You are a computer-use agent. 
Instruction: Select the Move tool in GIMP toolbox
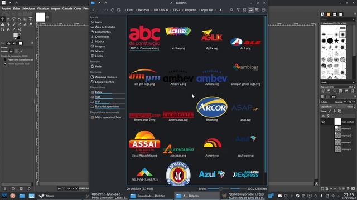coord(3,19)
